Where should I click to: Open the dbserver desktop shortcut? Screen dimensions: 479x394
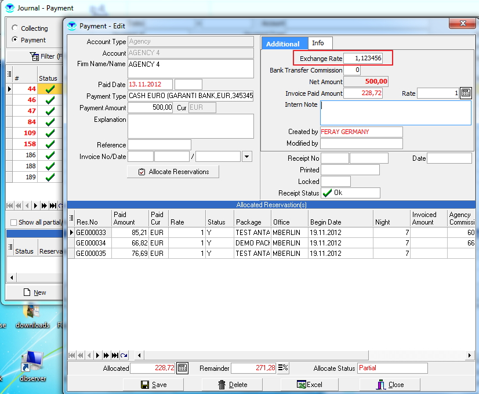[x=33, y=363]
